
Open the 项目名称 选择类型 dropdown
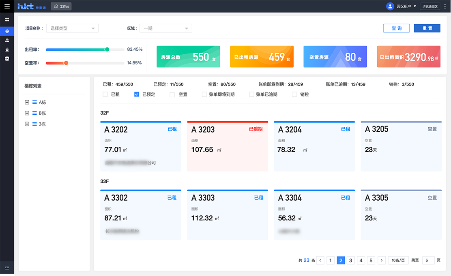(x=73, y=28)
